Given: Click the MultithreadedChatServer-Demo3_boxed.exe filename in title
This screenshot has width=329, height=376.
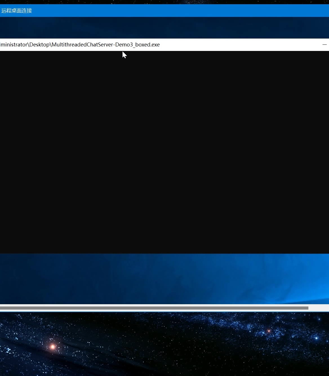Looking at the screenshot, I should (x=106, y=44).
